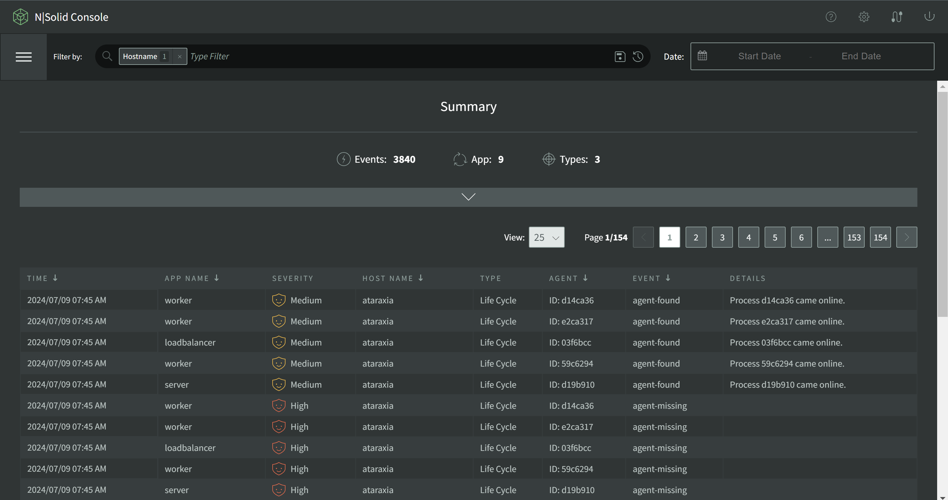The image size is (948, 500).
Task: Click 'ID: 03f6bcc' in agent-found row
Action: [x=570, y=342]
